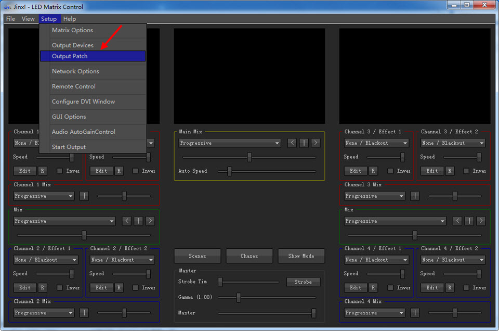Open the Channel 2 Mix Progressive dropdown
The height and width of the screenshot is (331, 499).
(44, 313)
